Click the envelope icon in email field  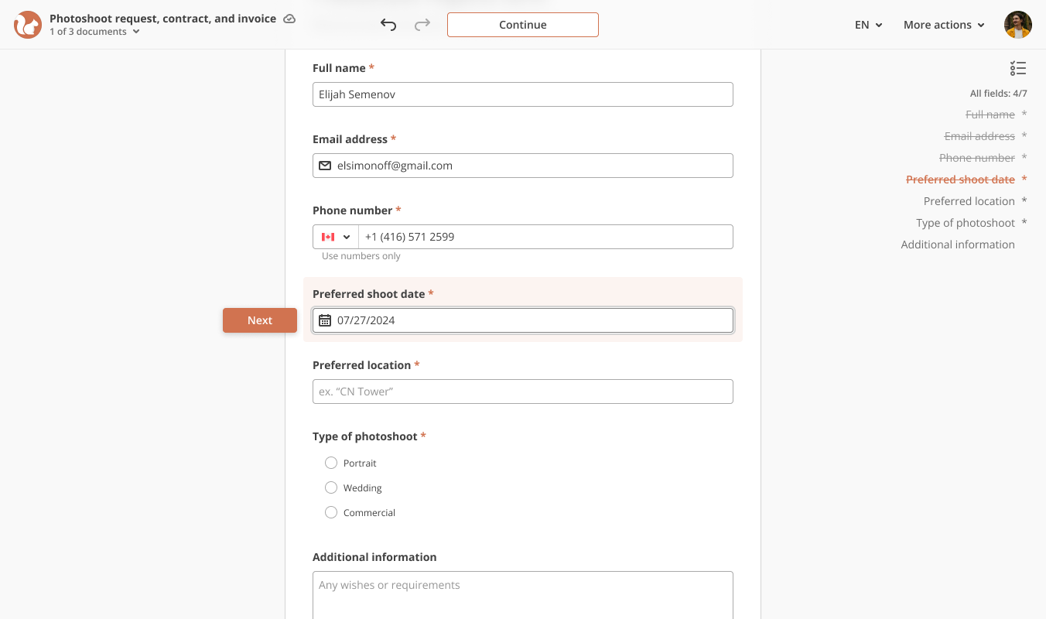tap(325, 166)
